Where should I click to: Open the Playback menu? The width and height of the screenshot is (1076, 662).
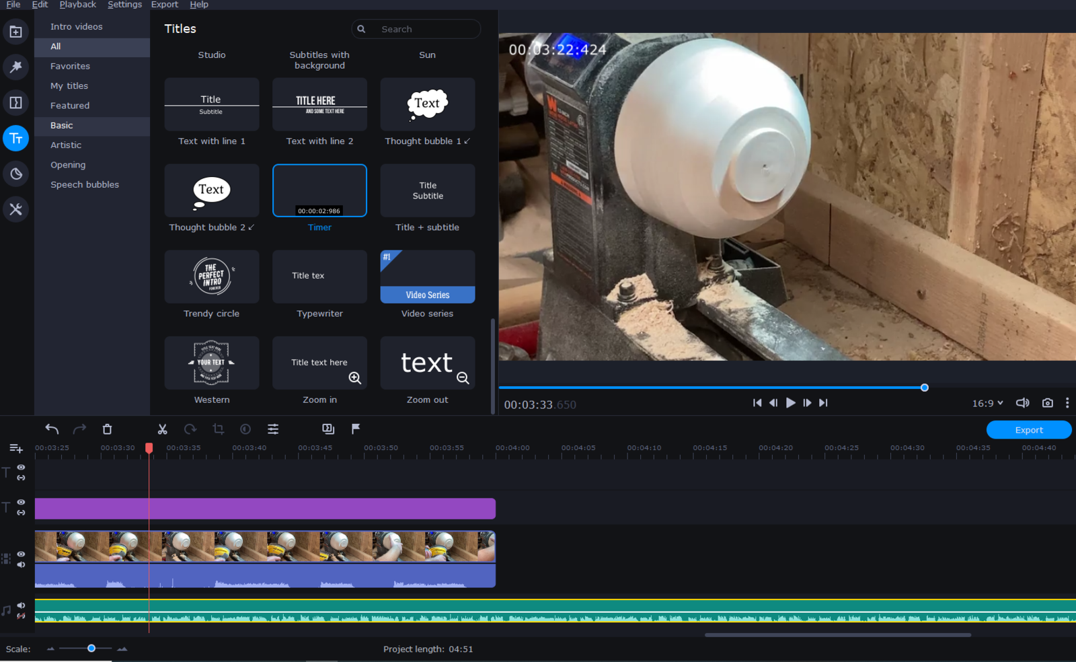pos(77,5)
